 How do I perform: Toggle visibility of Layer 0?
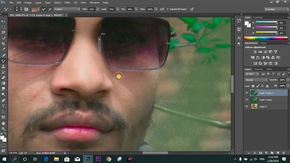246,106
